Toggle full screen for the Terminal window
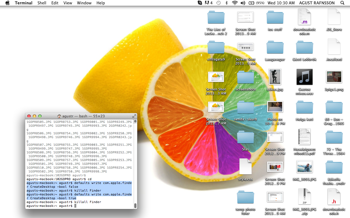 point(134,116)
